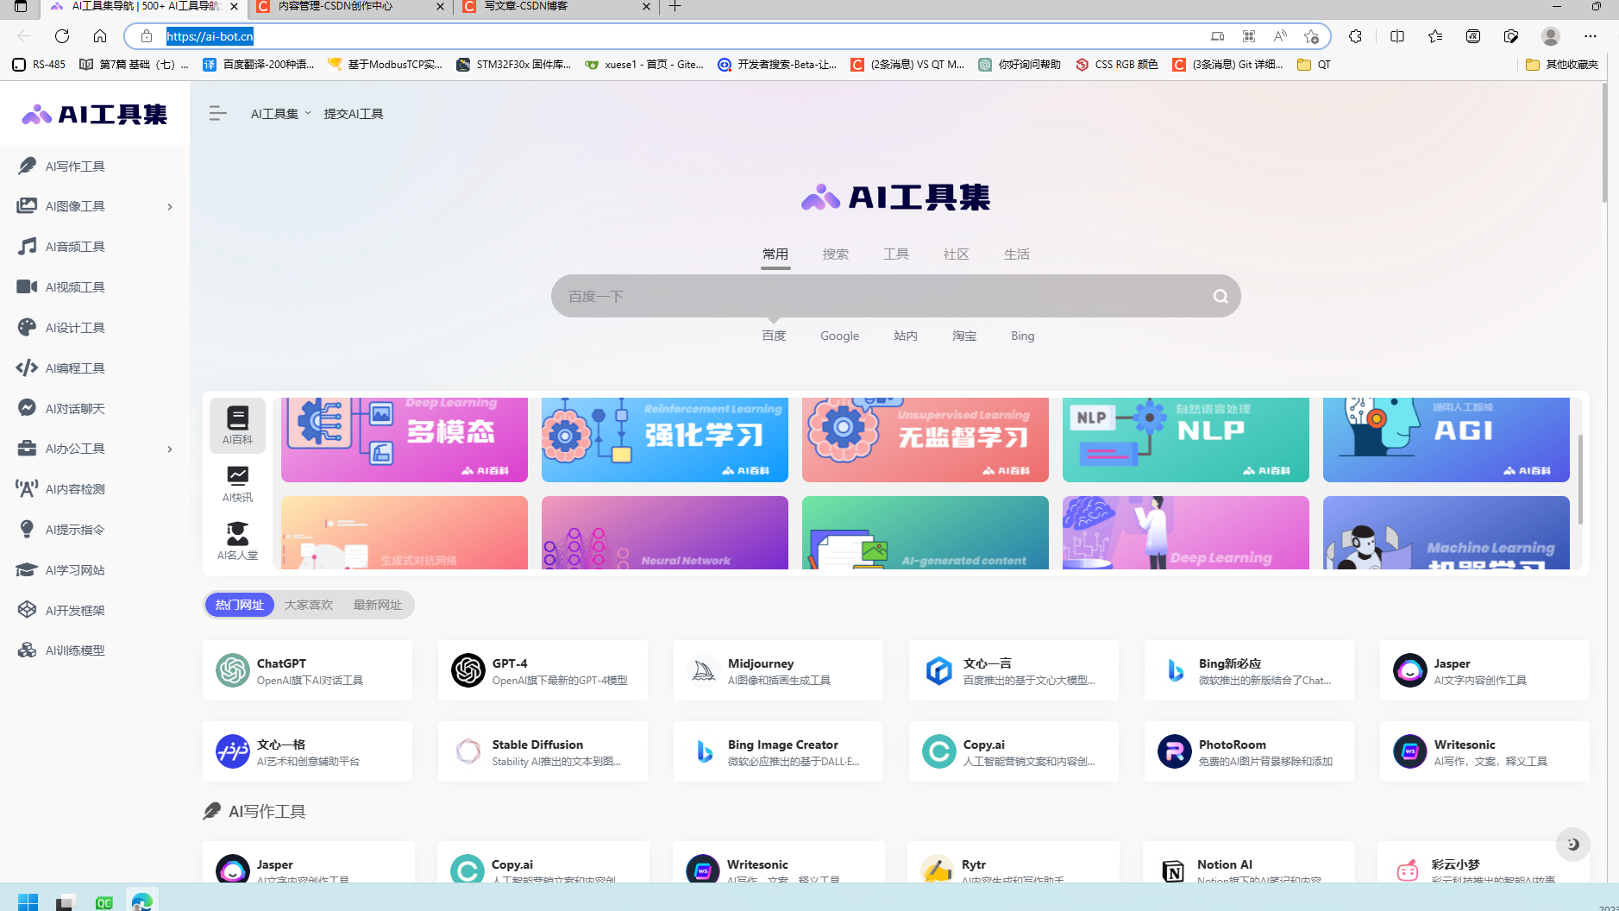The height and width of the screenshot is (911, 1619).
Task: Expand the AI办公工具 submenu
Action: point(169,449)
